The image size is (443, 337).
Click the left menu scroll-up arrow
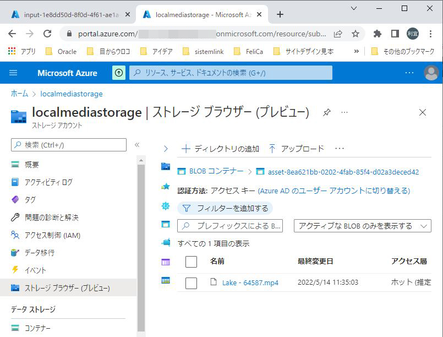pos(141,161)
